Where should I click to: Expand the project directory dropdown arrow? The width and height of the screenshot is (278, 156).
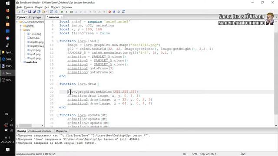point(46,12)
